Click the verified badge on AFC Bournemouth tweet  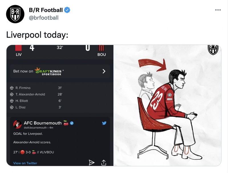click(x=72, y=123)
